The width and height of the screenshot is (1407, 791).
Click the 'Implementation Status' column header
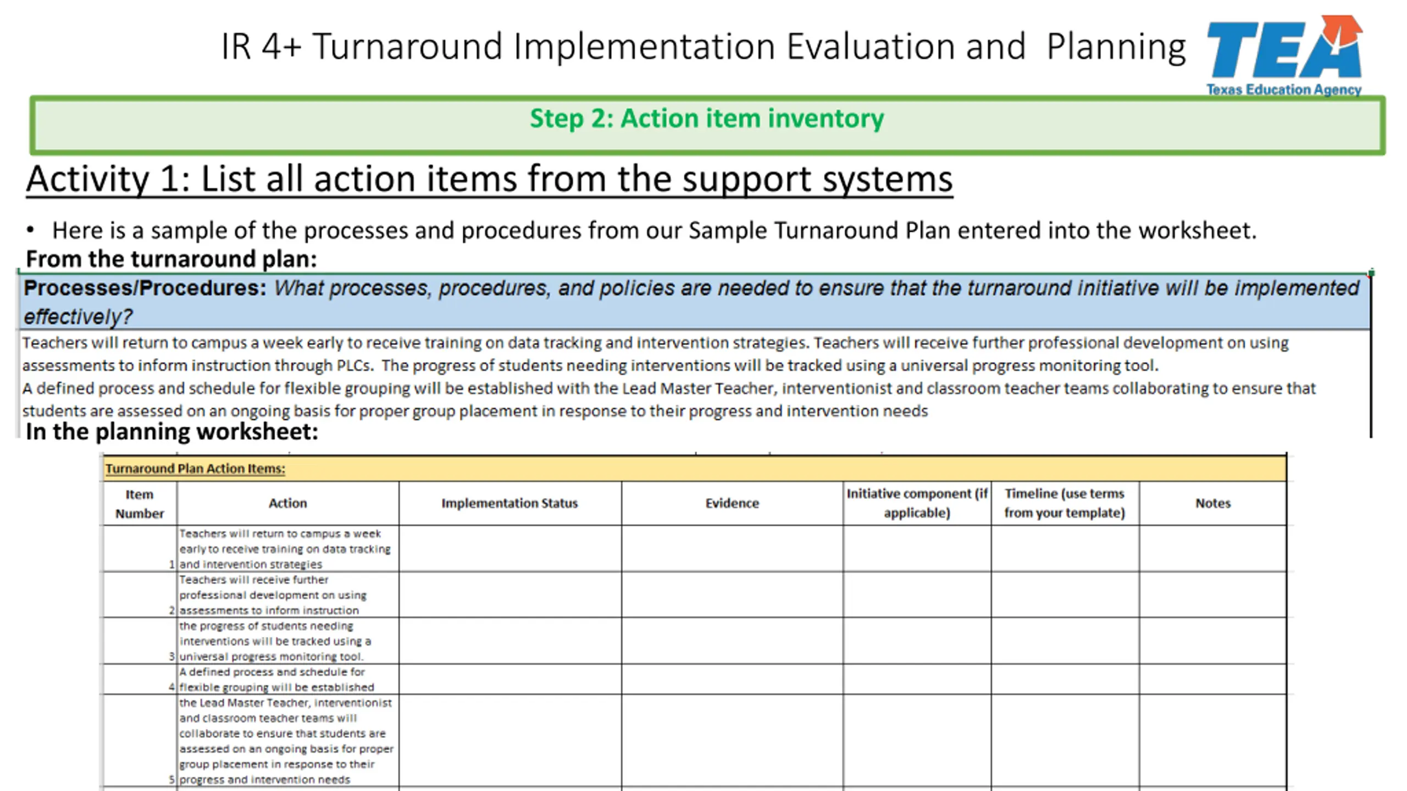(510, 504)
